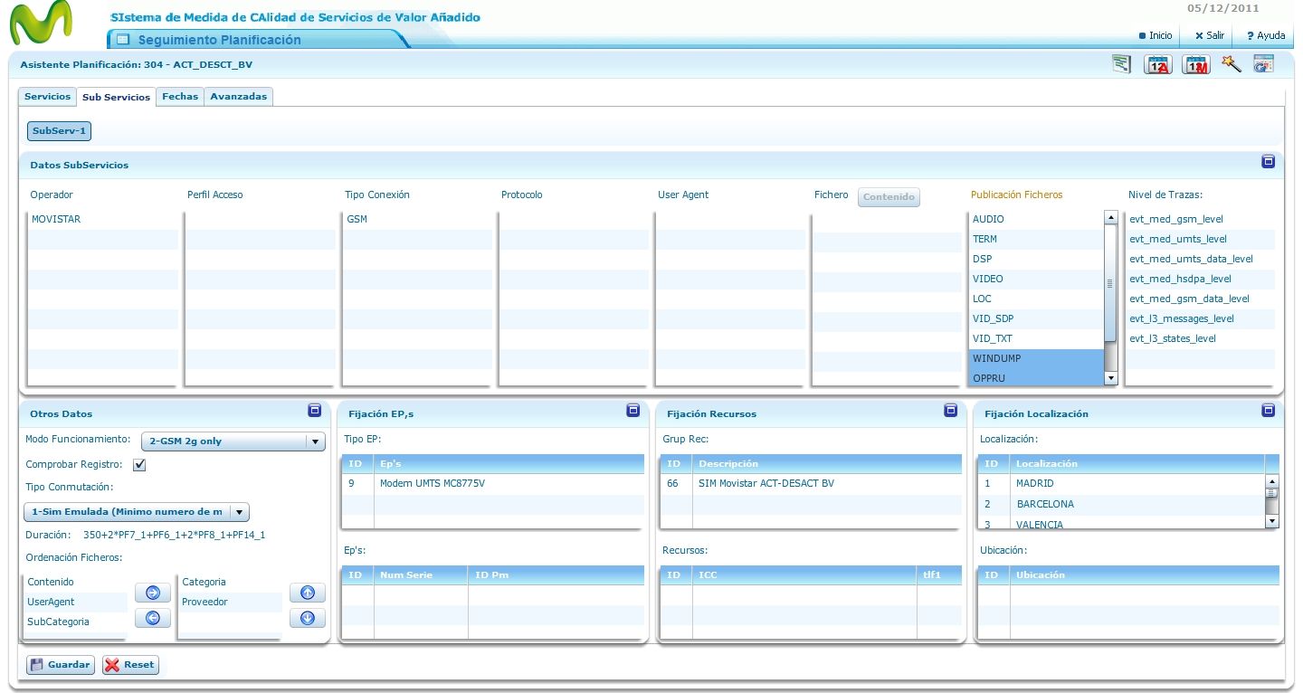Move selected file field to the right list
Image resolution: width=1303 pixels, height=693 pixels.
tap(153, 593)
